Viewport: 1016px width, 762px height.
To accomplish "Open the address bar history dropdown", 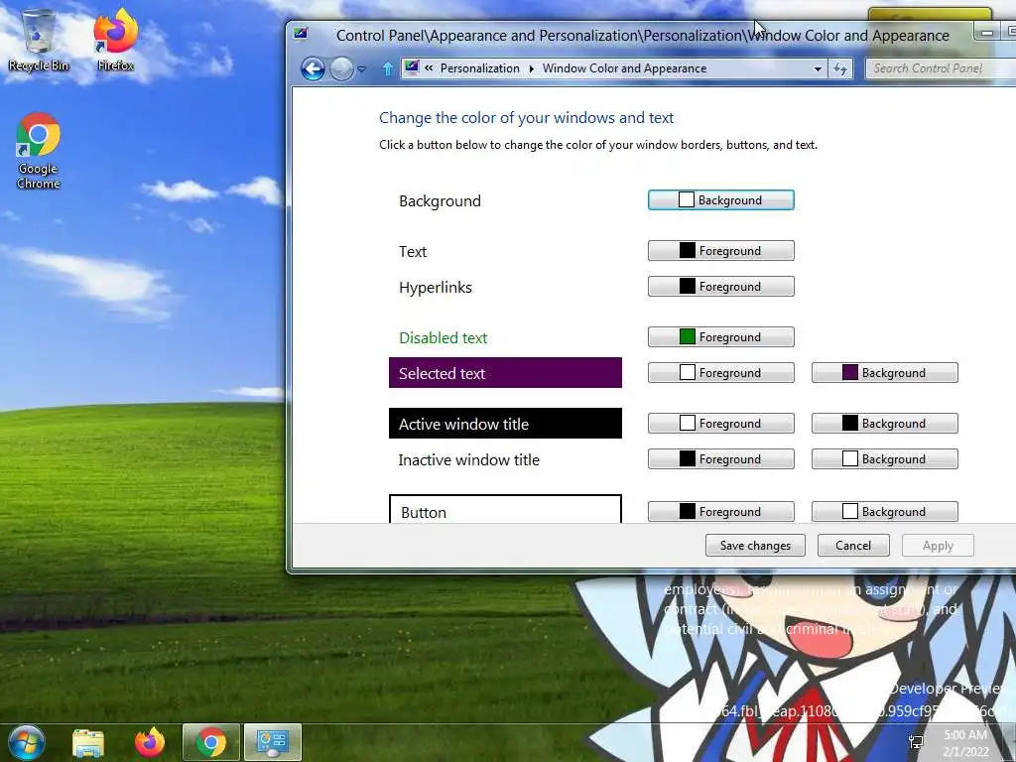I will [818, 68].
